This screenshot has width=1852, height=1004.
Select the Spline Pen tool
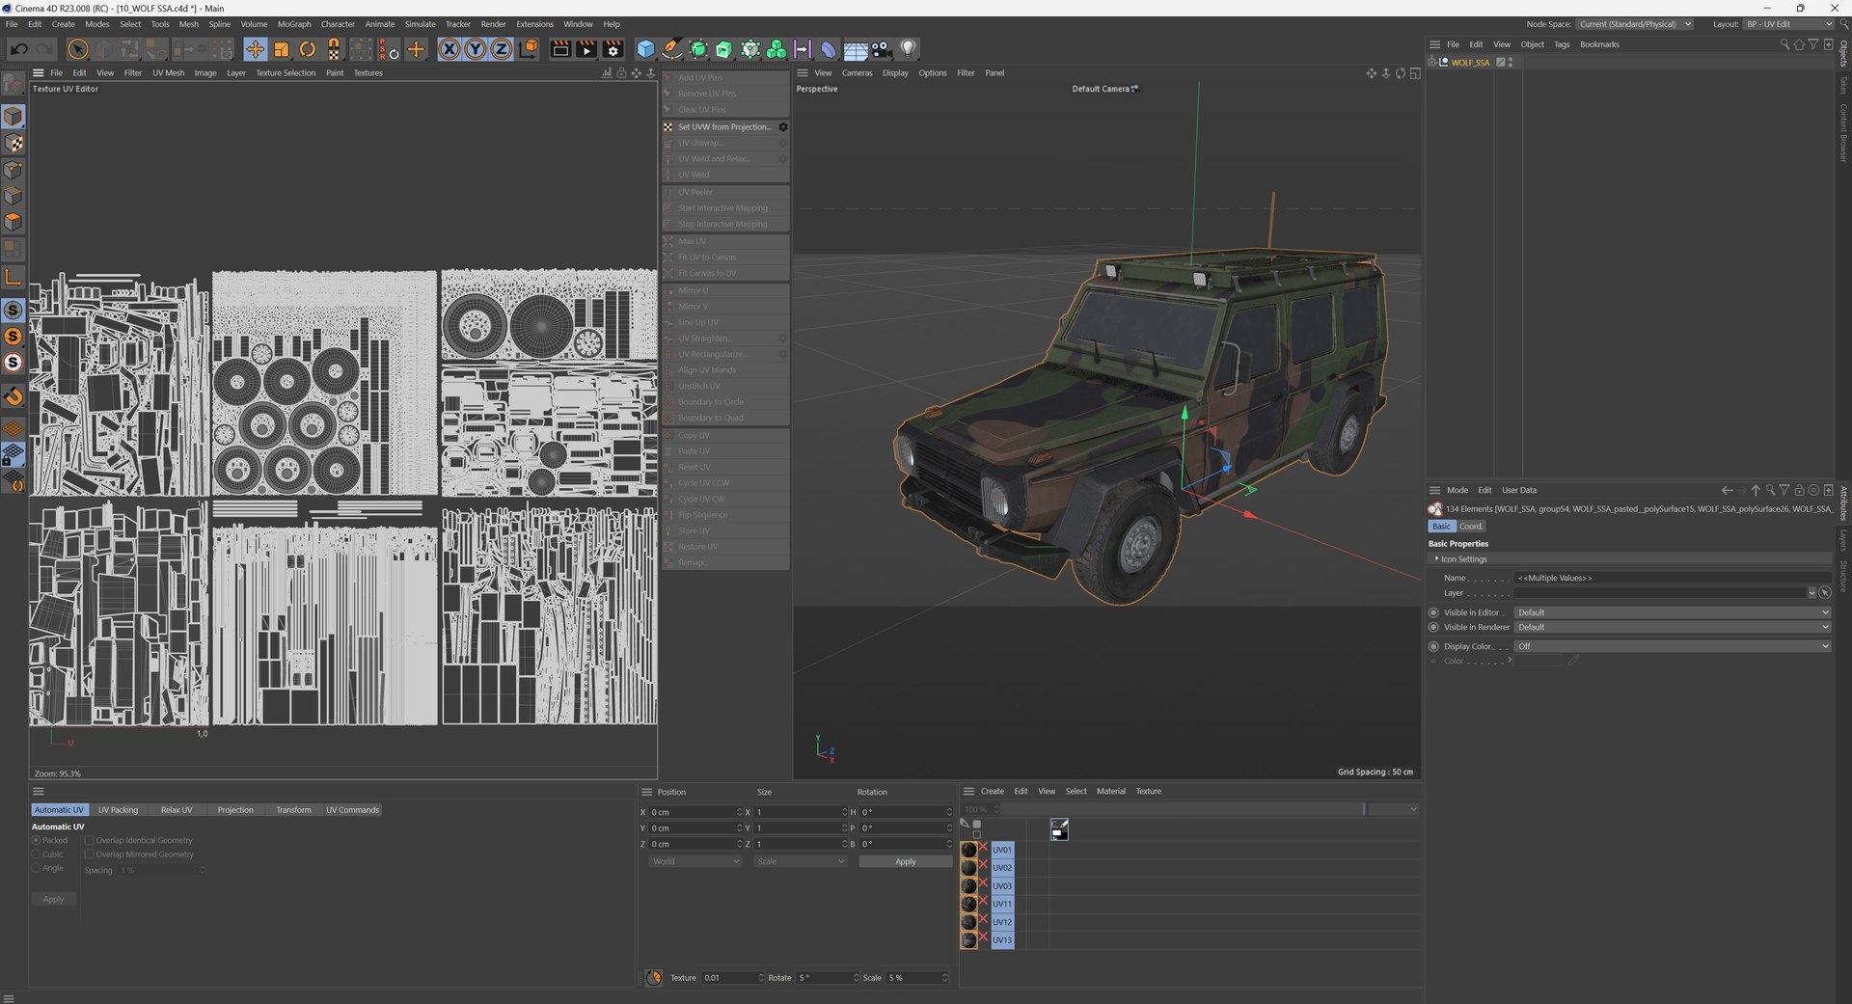[x=672, y=49]
